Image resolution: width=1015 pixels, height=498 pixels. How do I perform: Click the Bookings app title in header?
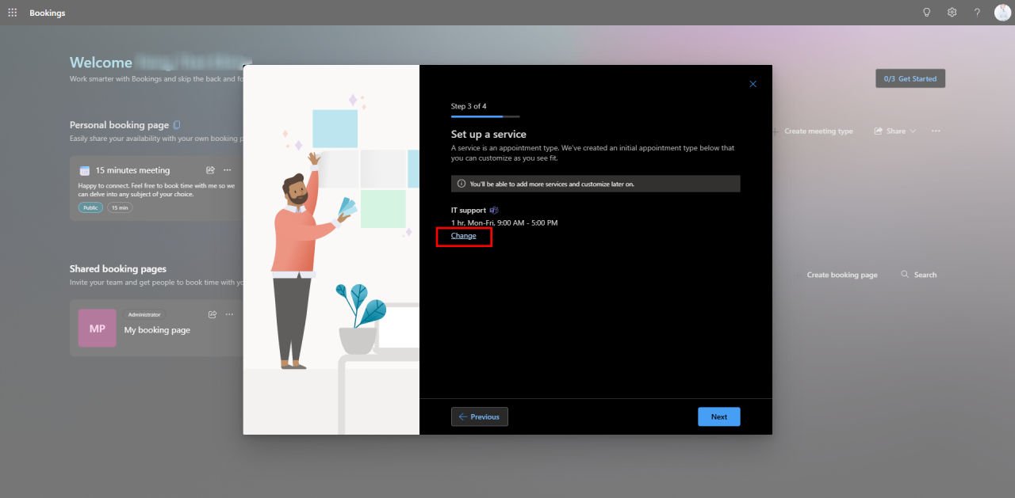coord(48,13)
